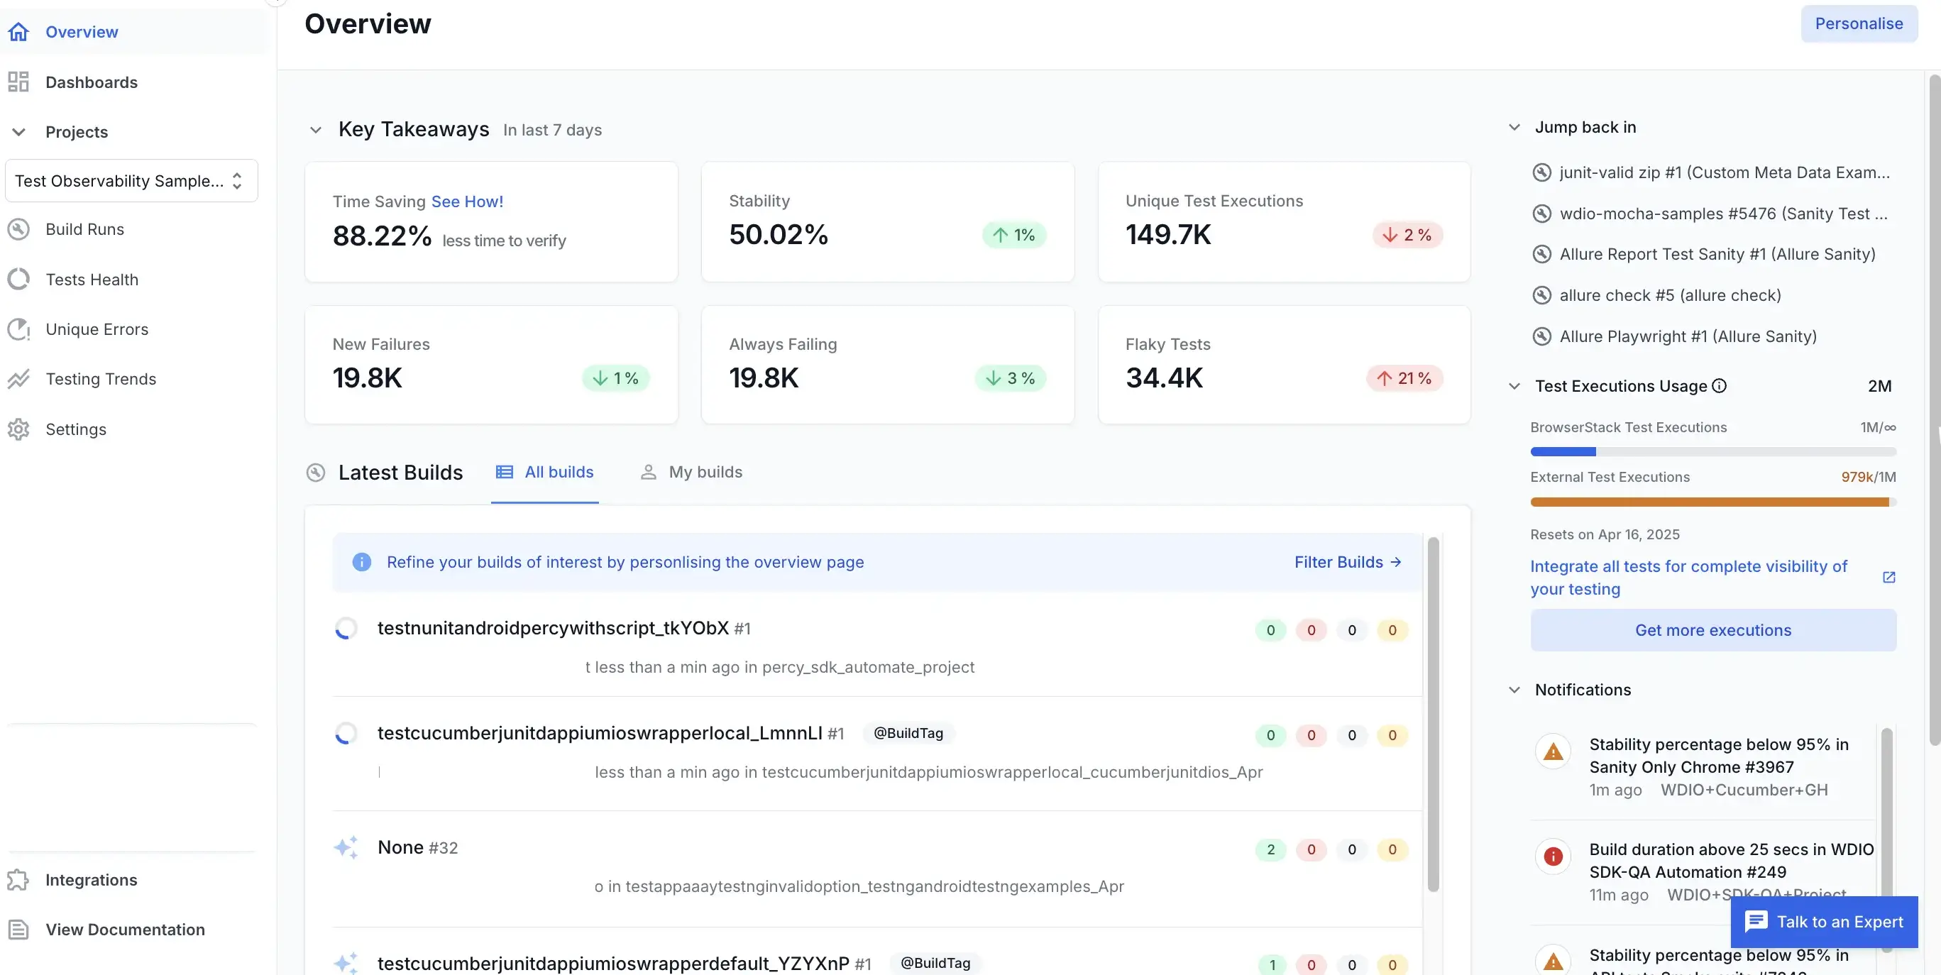Open Settings from the sidebar
The image size is (1941, 975).
point(75,429)
